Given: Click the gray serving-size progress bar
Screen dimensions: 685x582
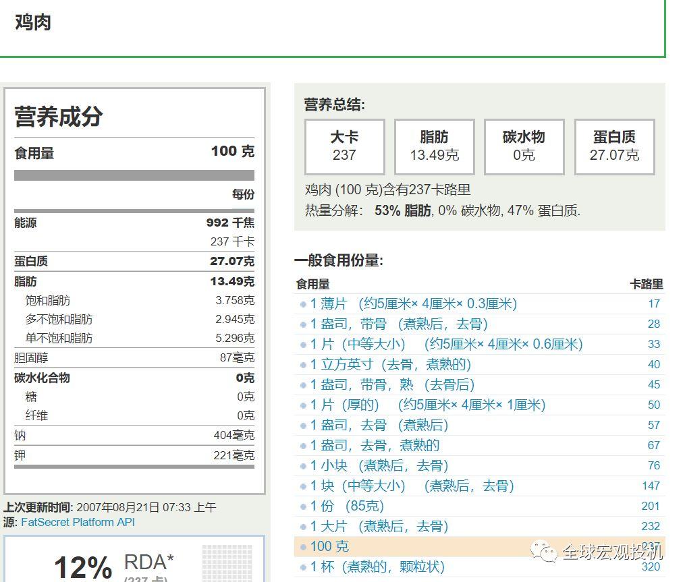Looking at the screenshot, I should [135, 174].
